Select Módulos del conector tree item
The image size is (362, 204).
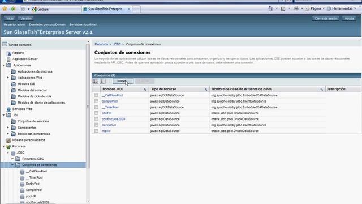click(32, 90)
